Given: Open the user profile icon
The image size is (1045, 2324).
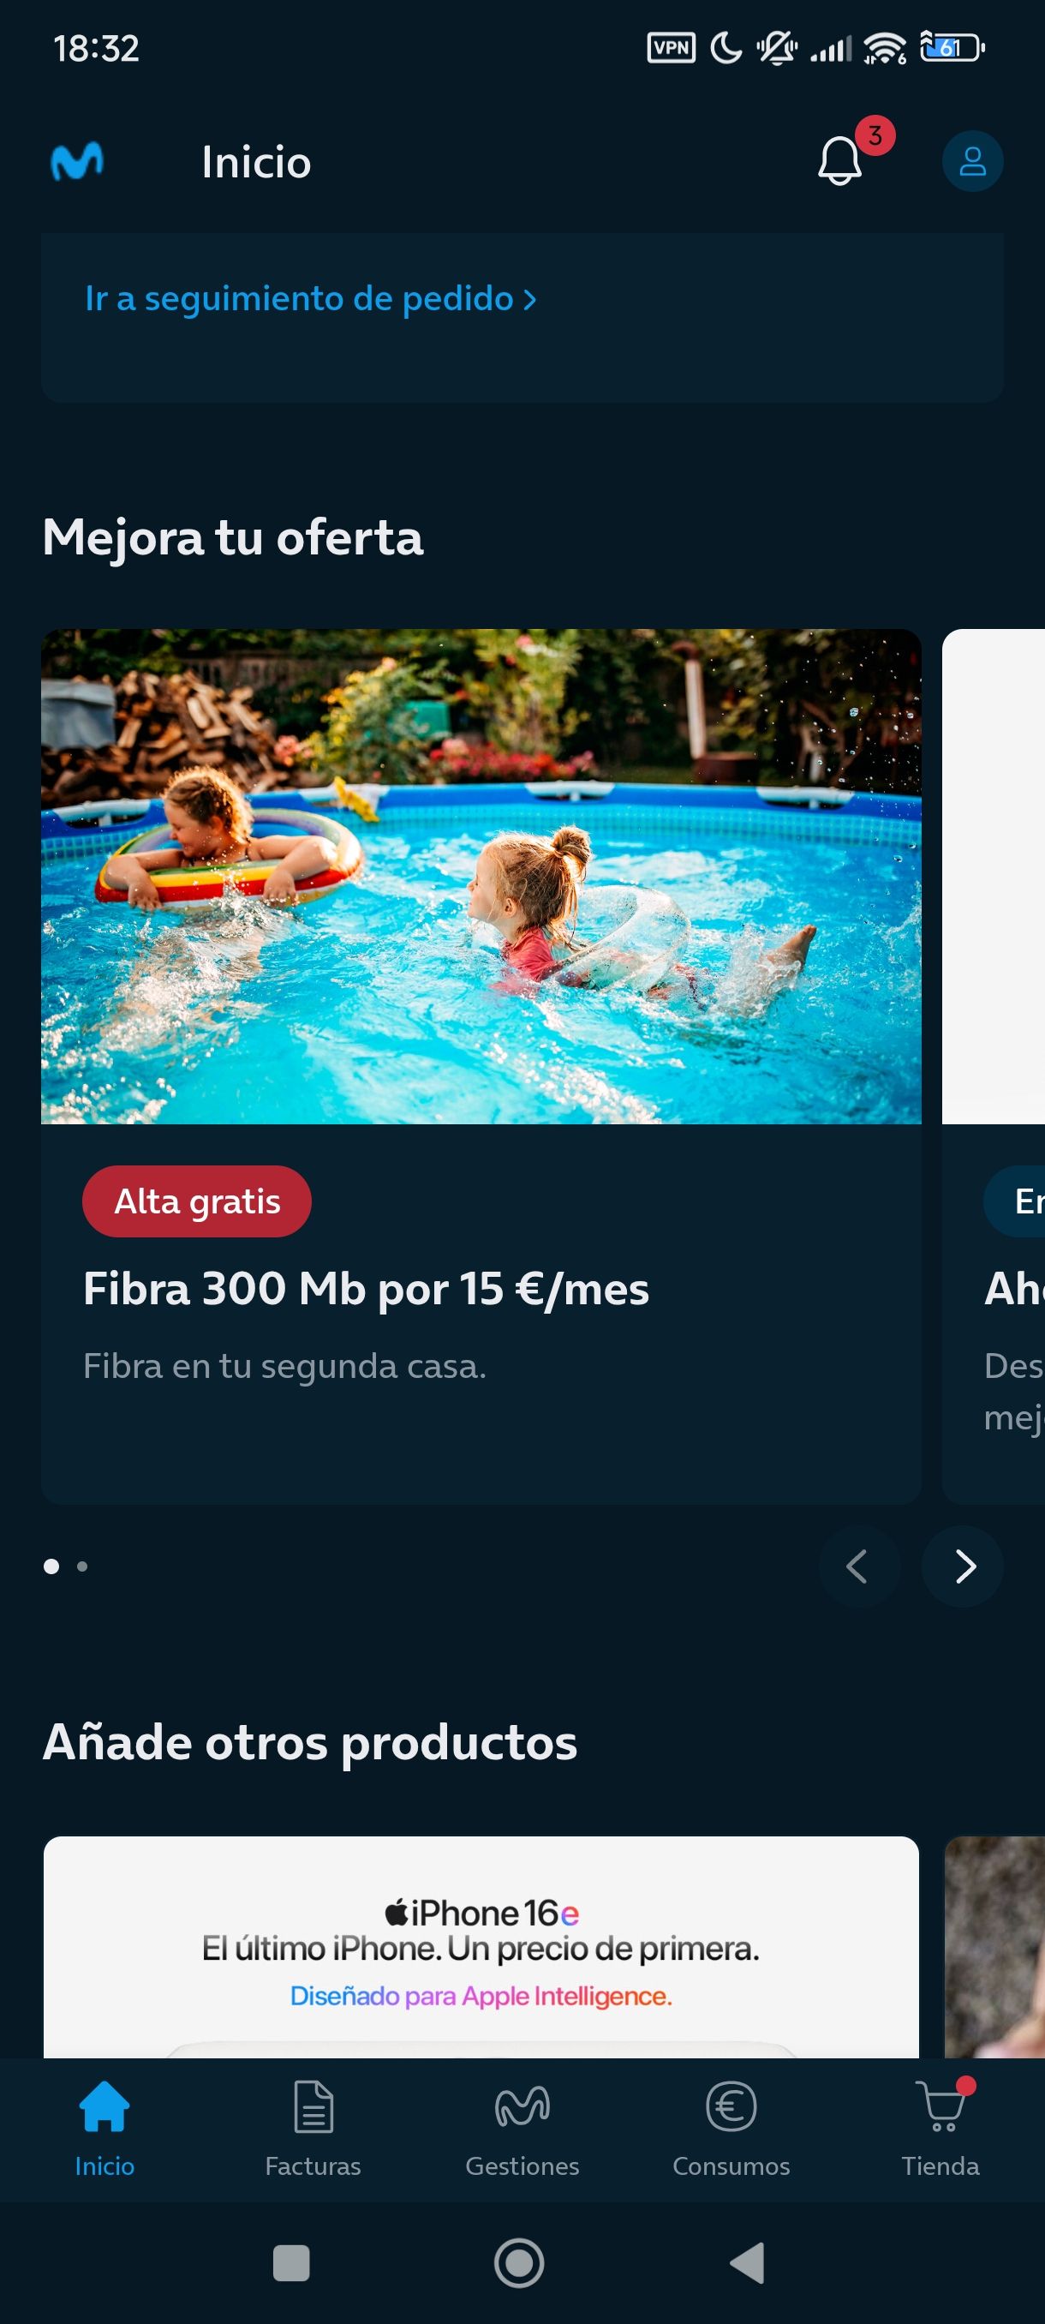Looking at the screenshot, I should pos(972,161).
